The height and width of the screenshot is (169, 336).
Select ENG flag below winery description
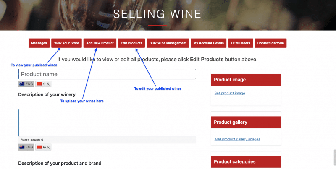[26, 147]
